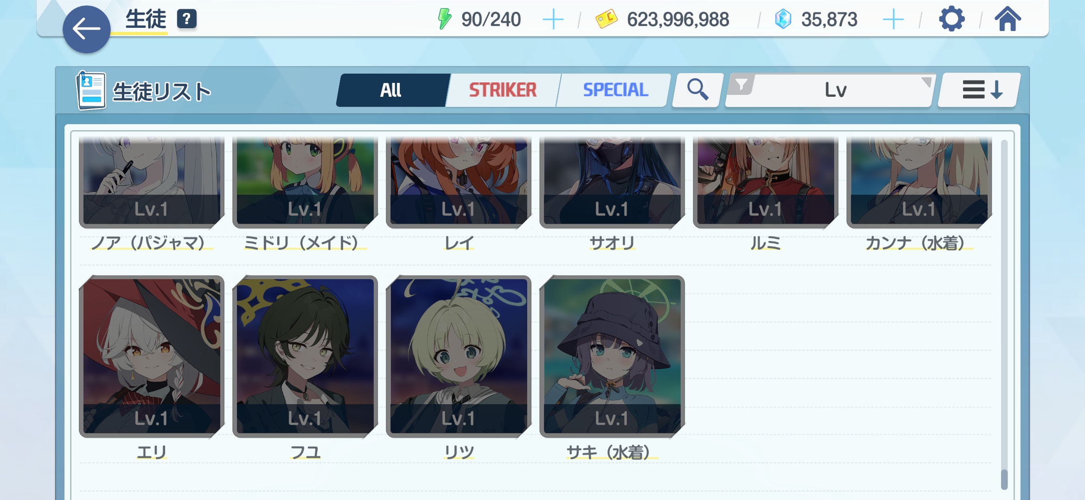Toggle sort direction with the arrow-lines button

[982, 90]
